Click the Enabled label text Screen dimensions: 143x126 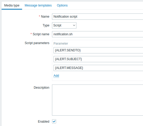[x=44, y=122]
